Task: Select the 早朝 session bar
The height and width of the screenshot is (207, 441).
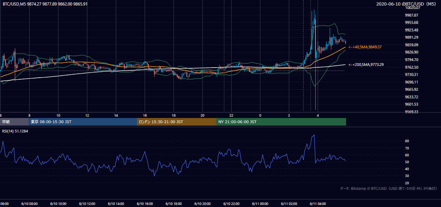Action: [x=14, y=122]
